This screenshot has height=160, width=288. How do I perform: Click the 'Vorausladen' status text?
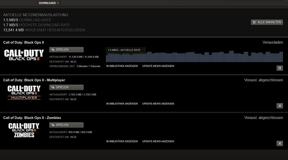273,43
